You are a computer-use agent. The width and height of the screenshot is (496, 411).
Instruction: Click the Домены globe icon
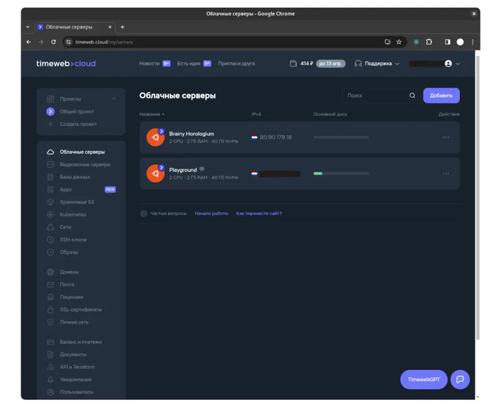pos(50,272)
